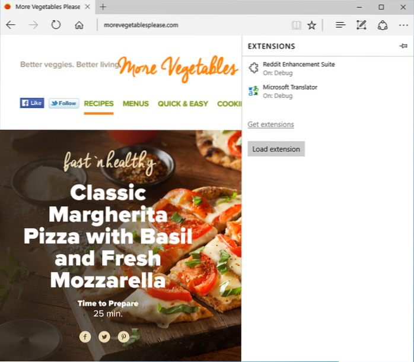Click the Facebook Like button
414x362 pixels.
pyautogui.click(x=32, y=103)
